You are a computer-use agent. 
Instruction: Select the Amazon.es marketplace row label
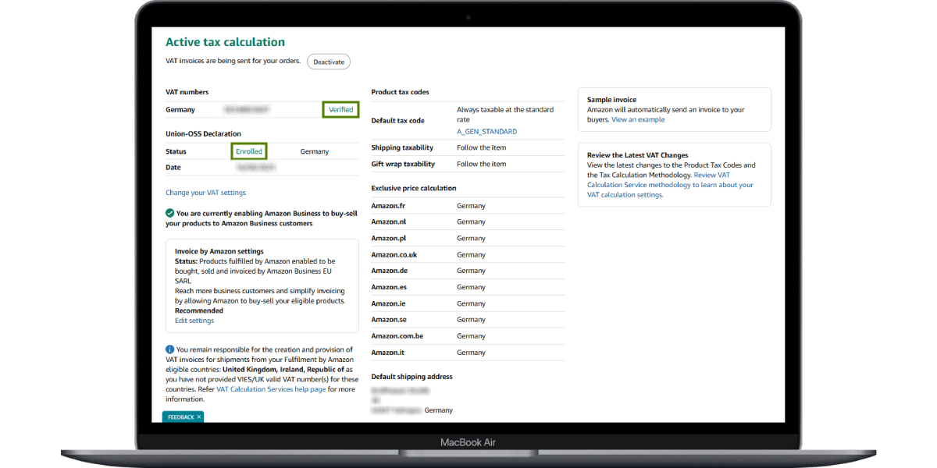coord(389,287)
